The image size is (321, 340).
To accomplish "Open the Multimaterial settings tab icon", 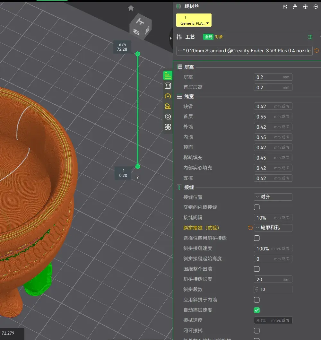I will click(168, 117).
